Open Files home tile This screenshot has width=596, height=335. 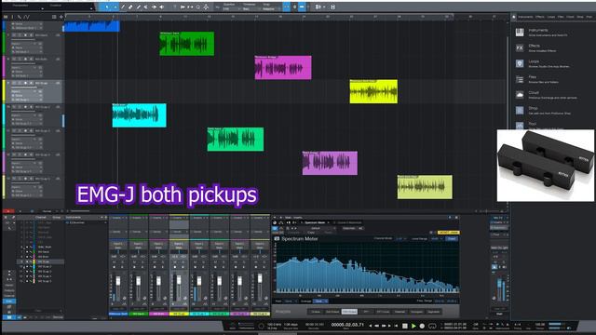pos(520,79)
